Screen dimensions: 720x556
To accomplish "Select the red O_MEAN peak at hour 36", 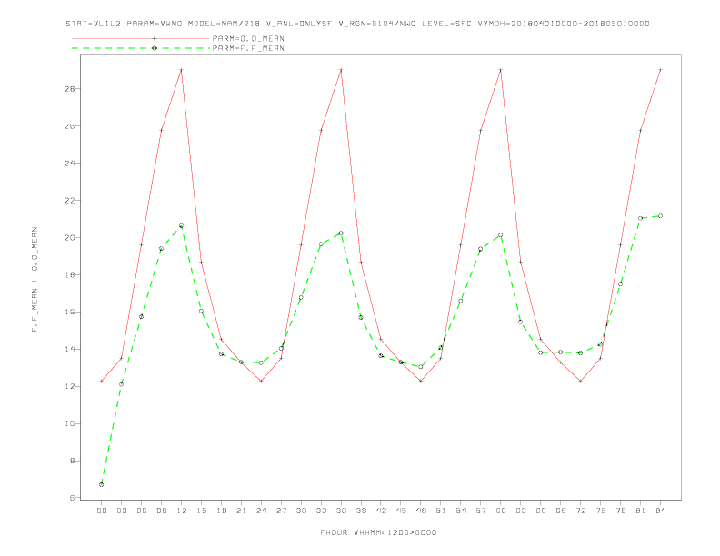I will [341, 70].
